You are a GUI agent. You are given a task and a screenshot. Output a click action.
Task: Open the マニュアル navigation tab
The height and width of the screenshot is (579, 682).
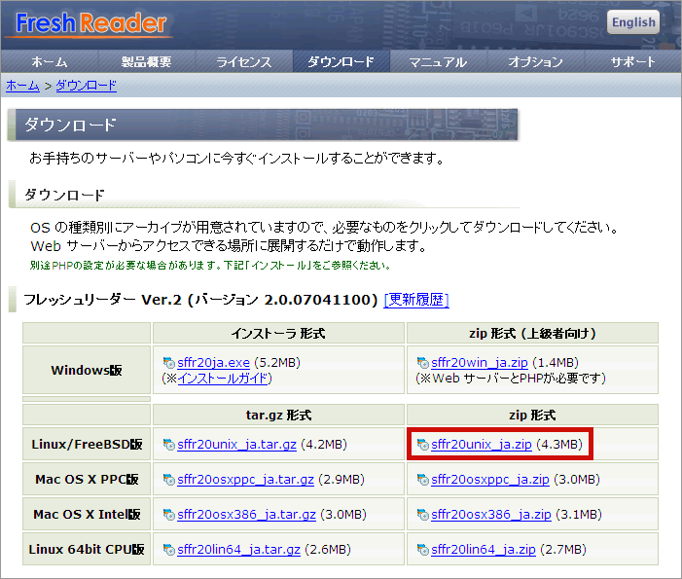click(x=439, y=61)
